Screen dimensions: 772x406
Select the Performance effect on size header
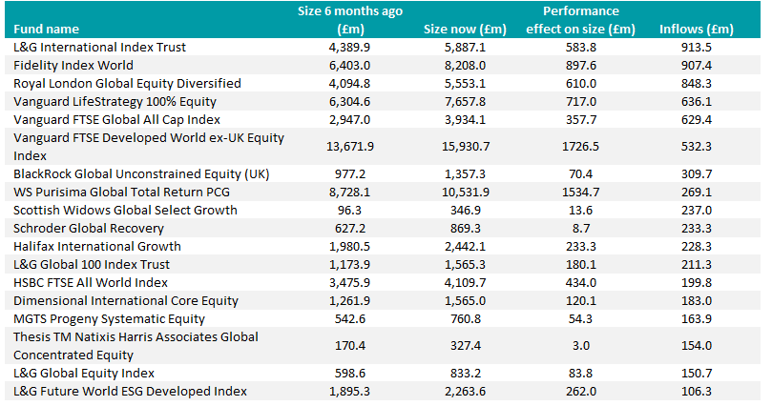click(580, 19)
